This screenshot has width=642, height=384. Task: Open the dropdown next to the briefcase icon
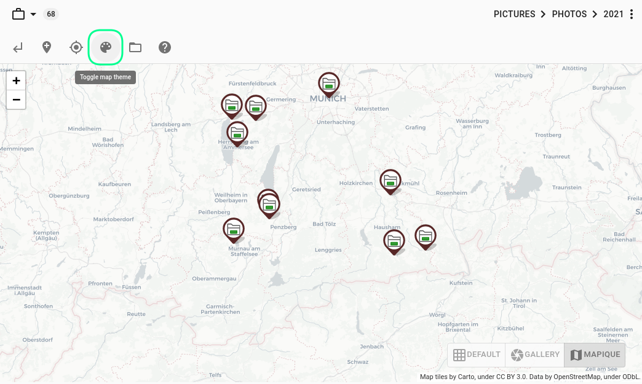coord(33,14)
